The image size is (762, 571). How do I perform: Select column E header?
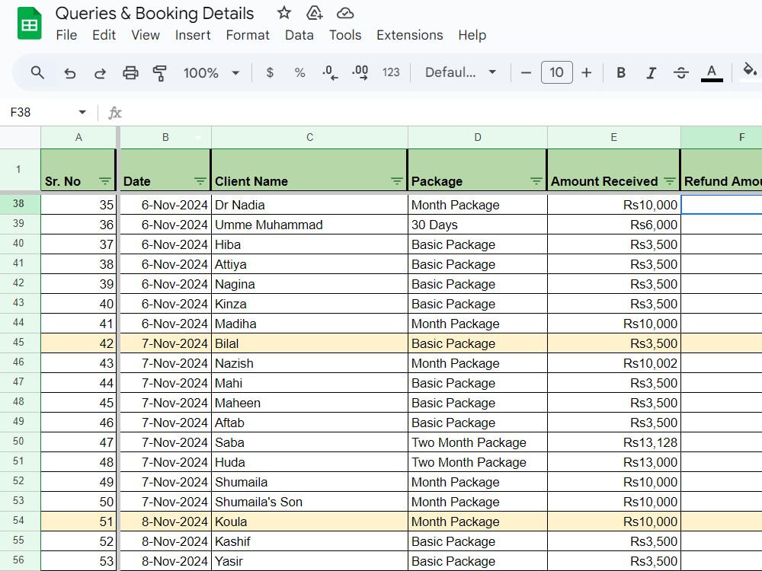[613, 137]
